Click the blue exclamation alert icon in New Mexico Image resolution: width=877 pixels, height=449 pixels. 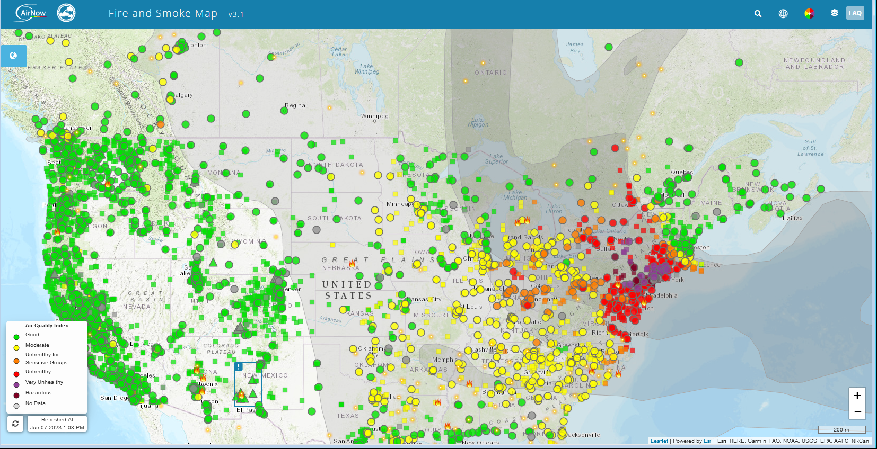(239, 366)
